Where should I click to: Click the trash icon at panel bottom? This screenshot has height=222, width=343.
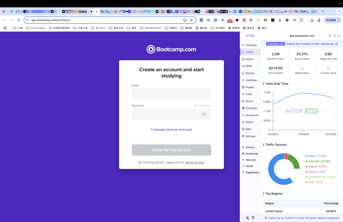pyautogui.click(x=253, y=218)
